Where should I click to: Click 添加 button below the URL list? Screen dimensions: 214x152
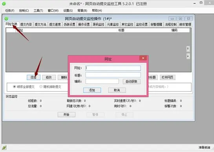34,77
